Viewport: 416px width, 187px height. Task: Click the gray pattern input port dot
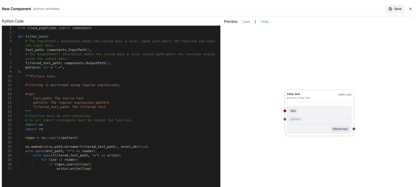pyautogui.click(x=285, y=119)
